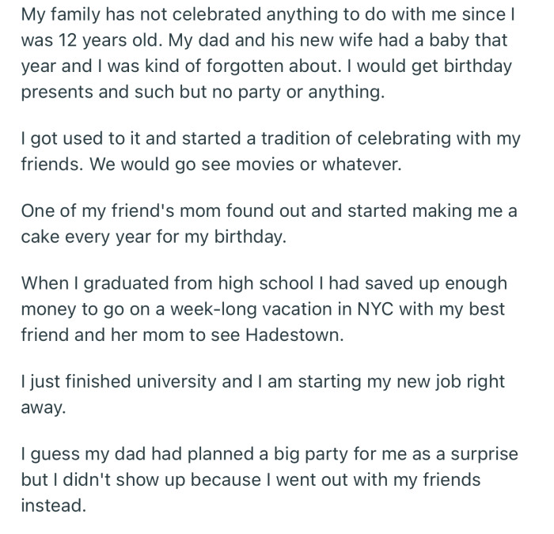Click the final word "instead"

pos(52,505)
